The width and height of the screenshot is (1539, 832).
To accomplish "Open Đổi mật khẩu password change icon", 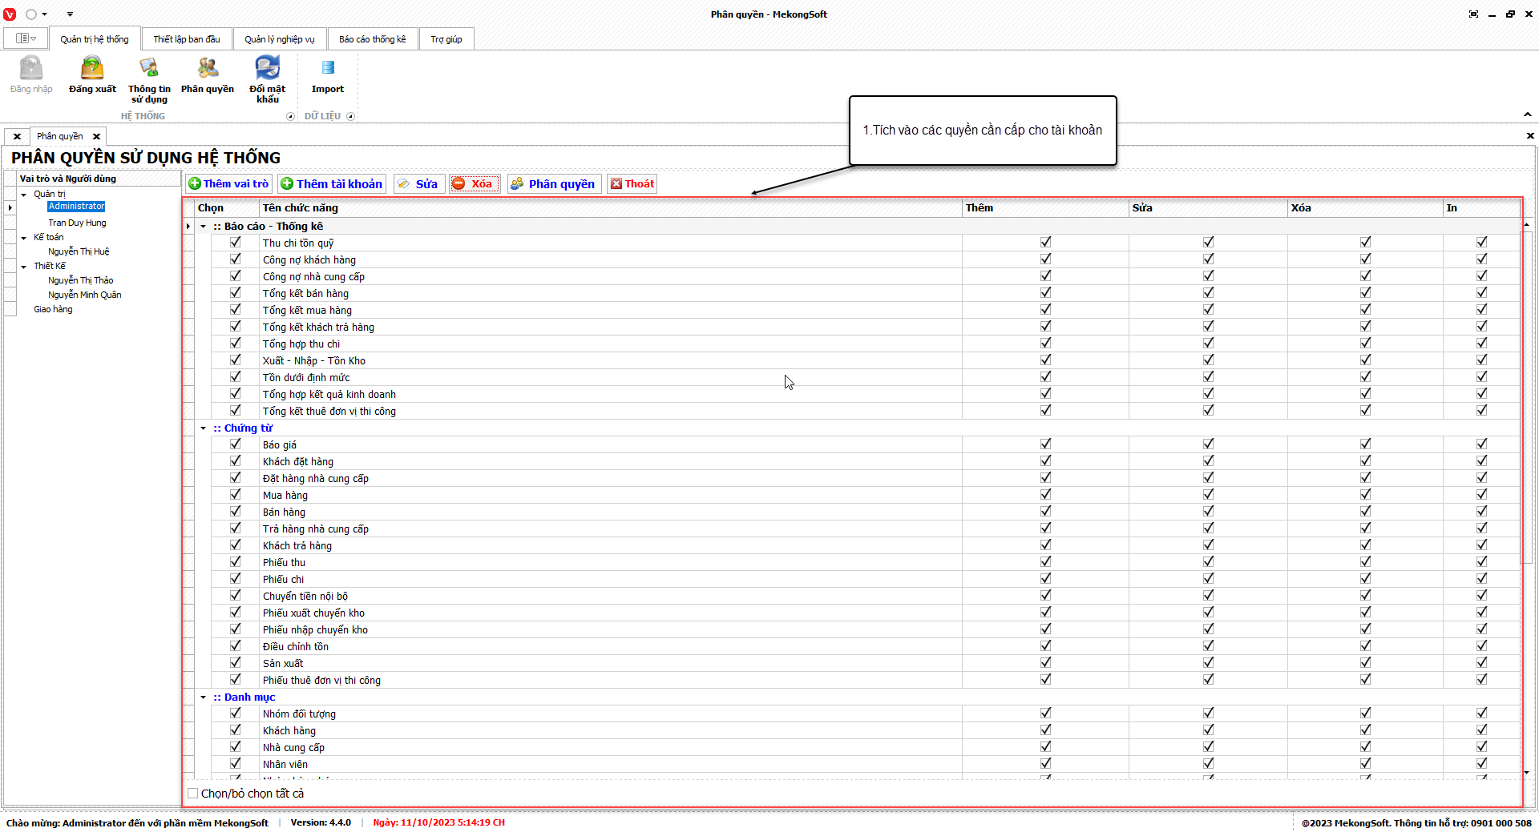I will click(x=267, y=68).
